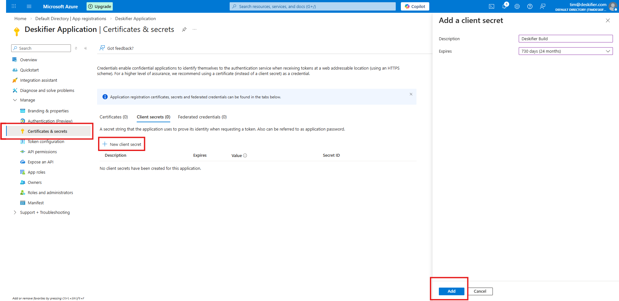Pin the Deskifier Application blade
The width and height of the screenshot is (619, 301).
pyautogui.click(x=184, y=29)
